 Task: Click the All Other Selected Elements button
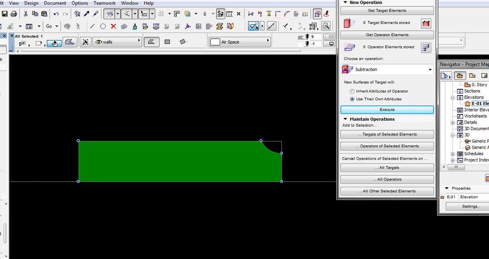click(387, 191)
